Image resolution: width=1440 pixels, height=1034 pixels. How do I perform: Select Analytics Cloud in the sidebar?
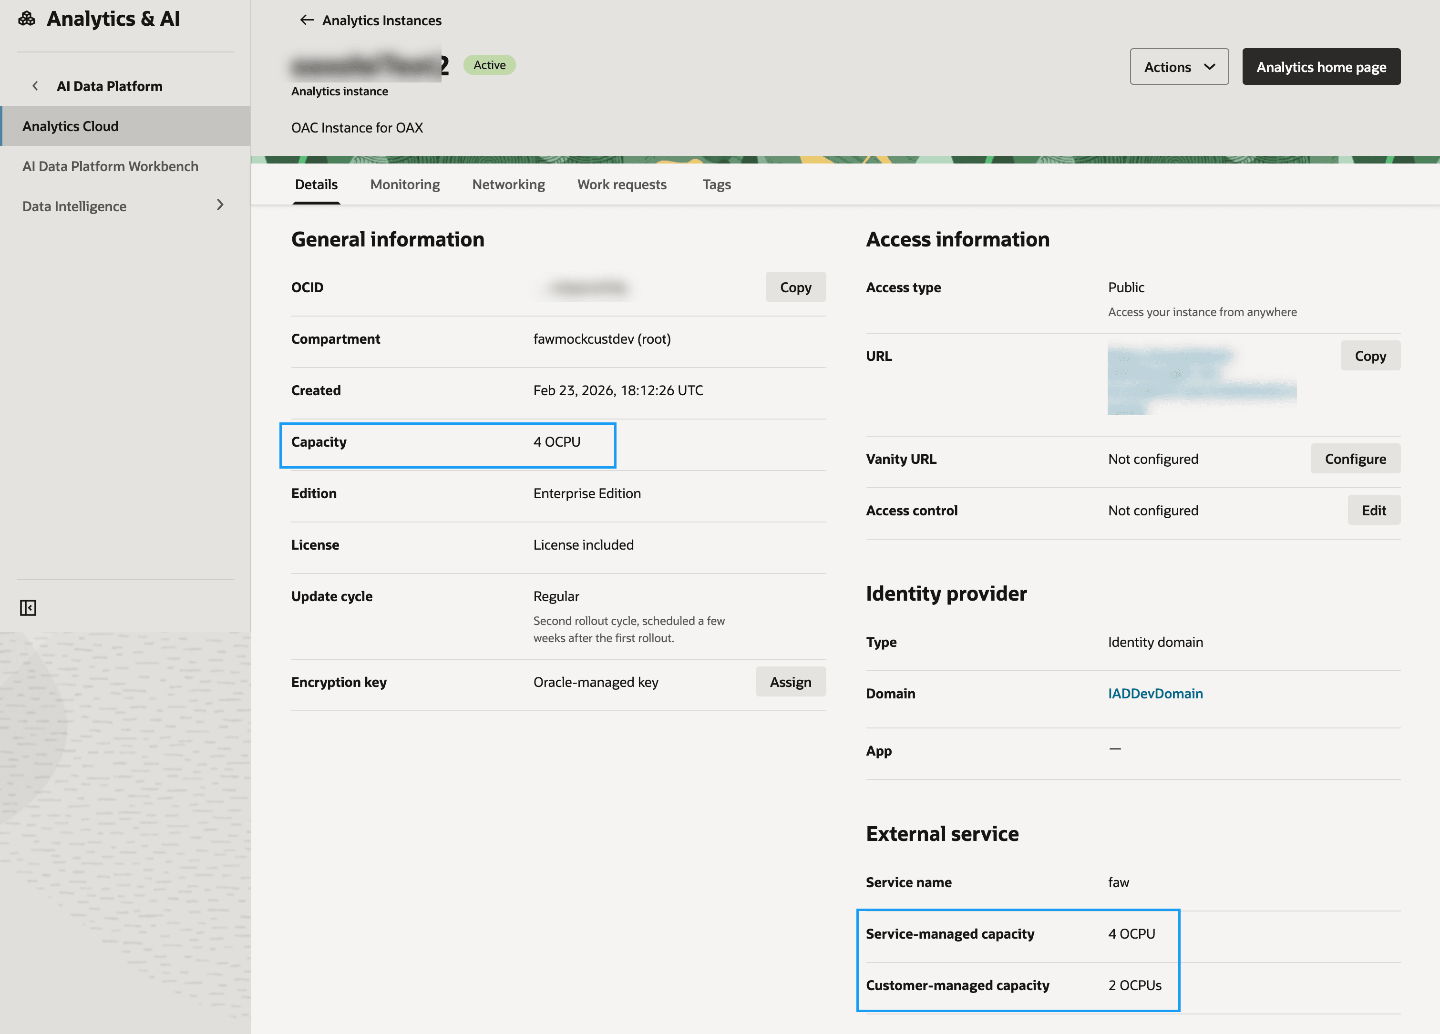point(70,126)
